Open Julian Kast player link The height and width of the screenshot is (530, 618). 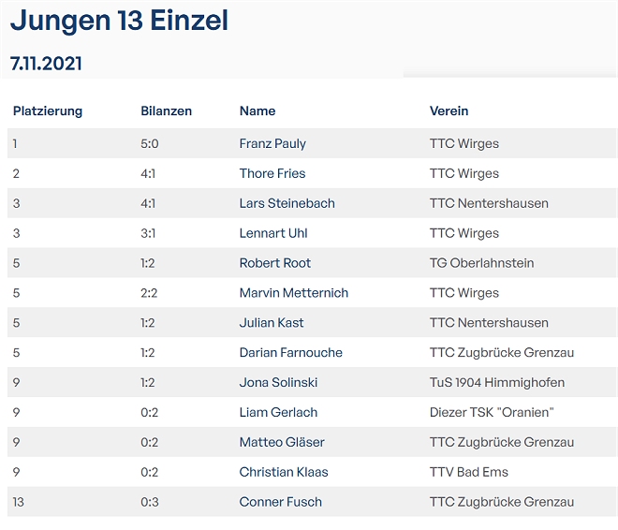click(272, 323)
